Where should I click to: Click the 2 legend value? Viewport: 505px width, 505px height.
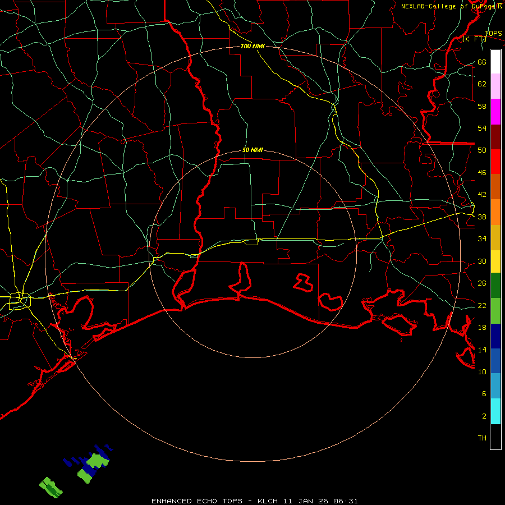tap(484, 416)
